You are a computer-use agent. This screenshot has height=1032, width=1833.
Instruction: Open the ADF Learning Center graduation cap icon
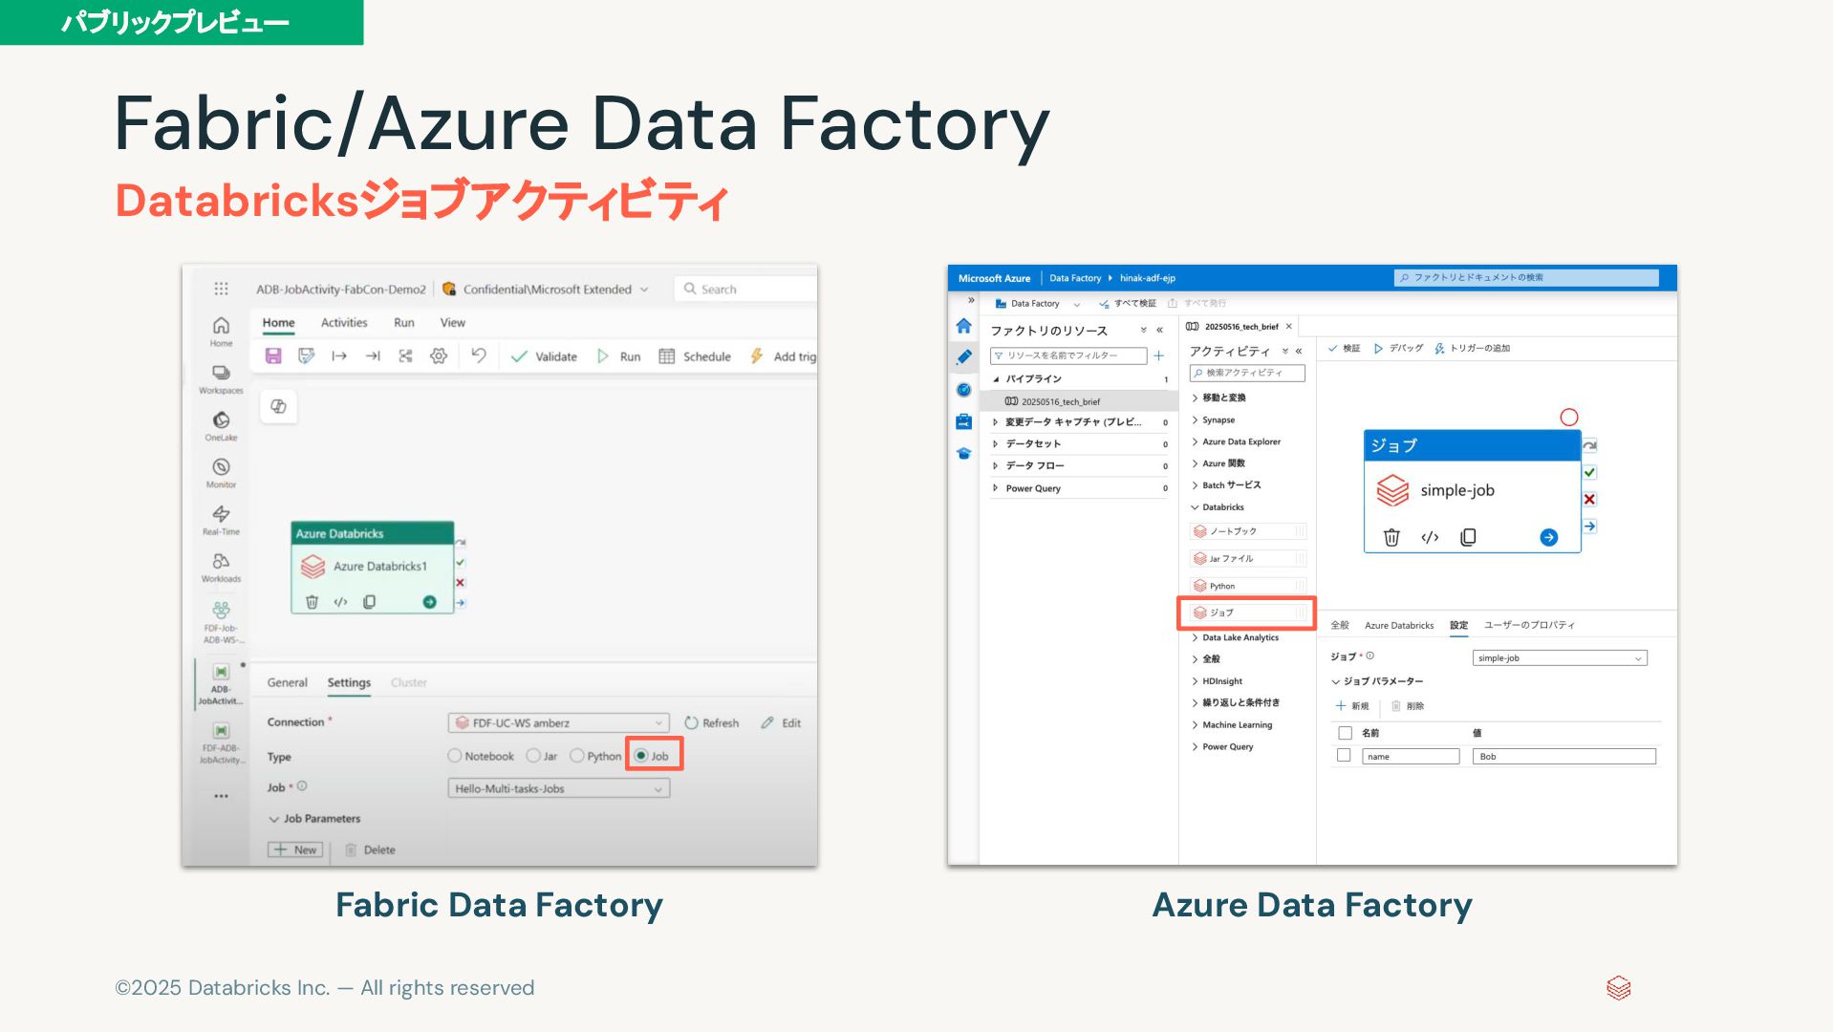coord(963,453)
